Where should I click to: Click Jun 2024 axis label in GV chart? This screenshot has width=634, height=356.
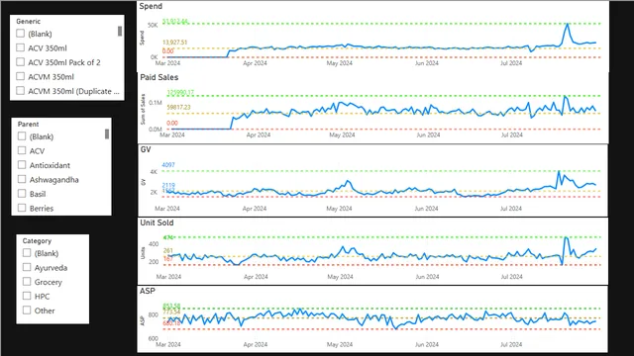(426, 209)
